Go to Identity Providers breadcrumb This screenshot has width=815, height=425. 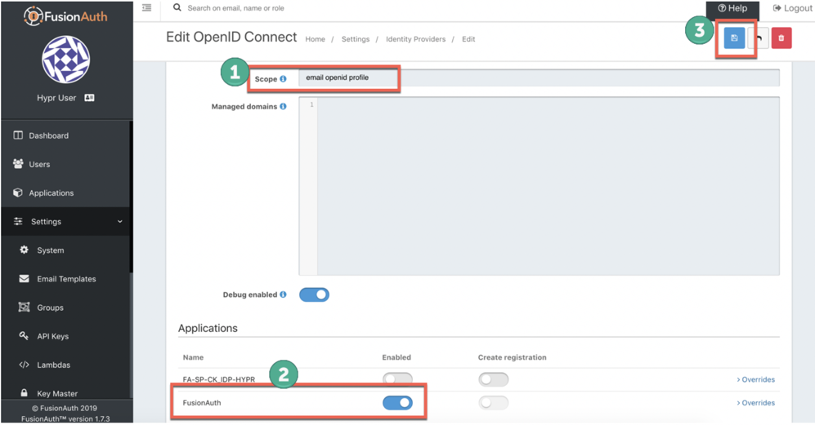[x=416, y=39]
